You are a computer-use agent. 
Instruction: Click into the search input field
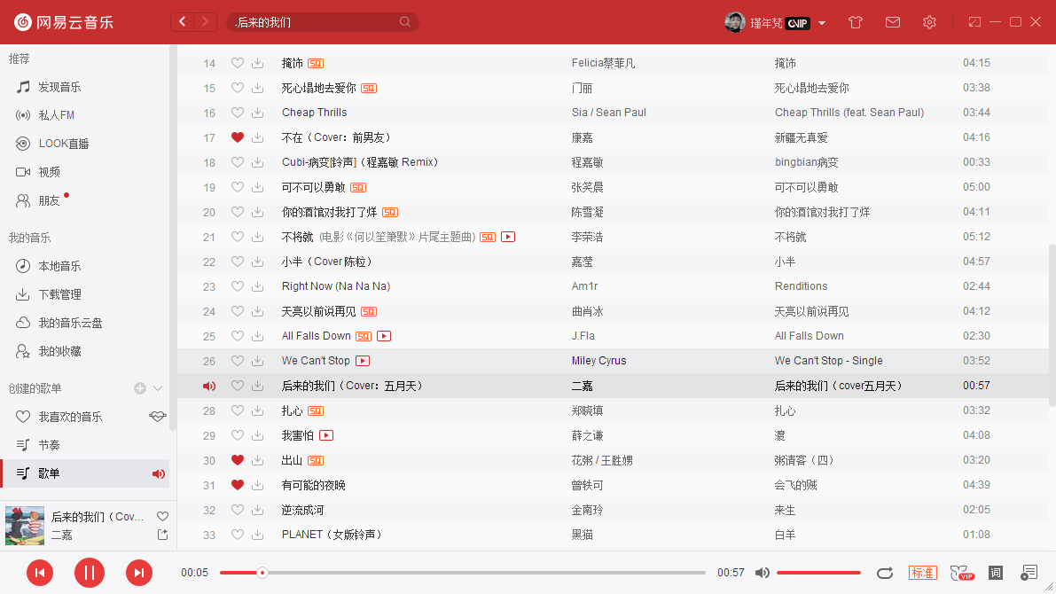313,22
